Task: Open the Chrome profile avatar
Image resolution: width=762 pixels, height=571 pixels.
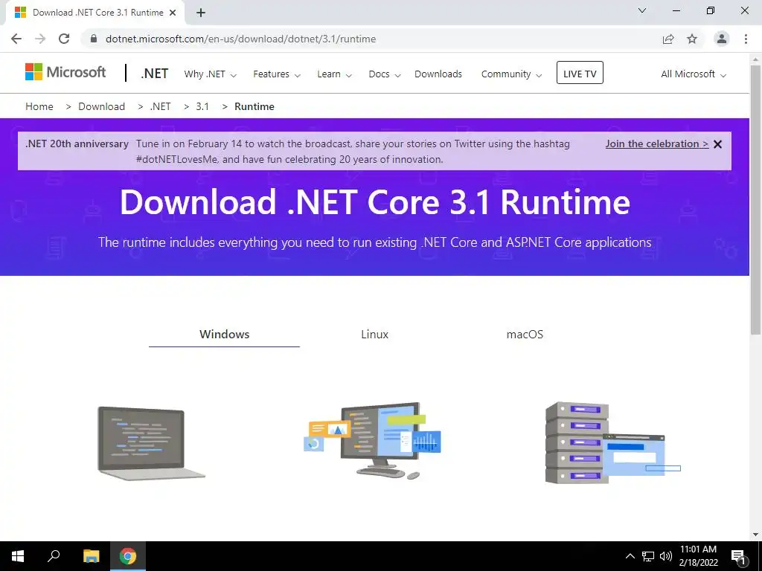Action: coord(722,39)
